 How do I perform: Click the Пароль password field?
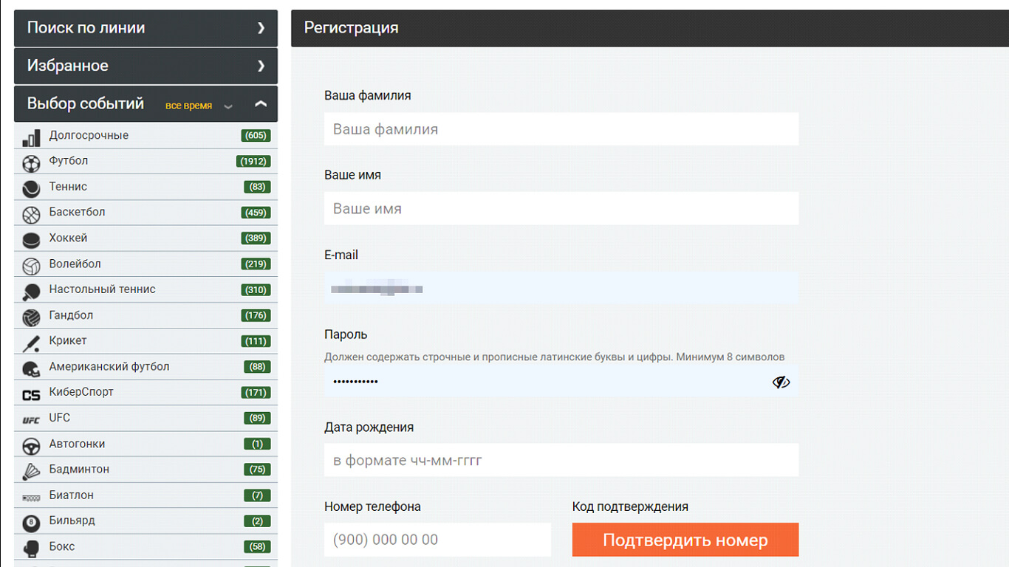point(561,382)
